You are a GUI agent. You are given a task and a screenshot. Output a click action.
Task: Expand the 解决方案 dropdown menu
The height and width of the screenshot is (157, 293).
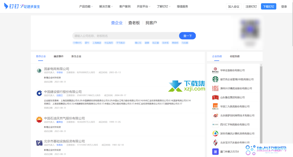(106, 6)
